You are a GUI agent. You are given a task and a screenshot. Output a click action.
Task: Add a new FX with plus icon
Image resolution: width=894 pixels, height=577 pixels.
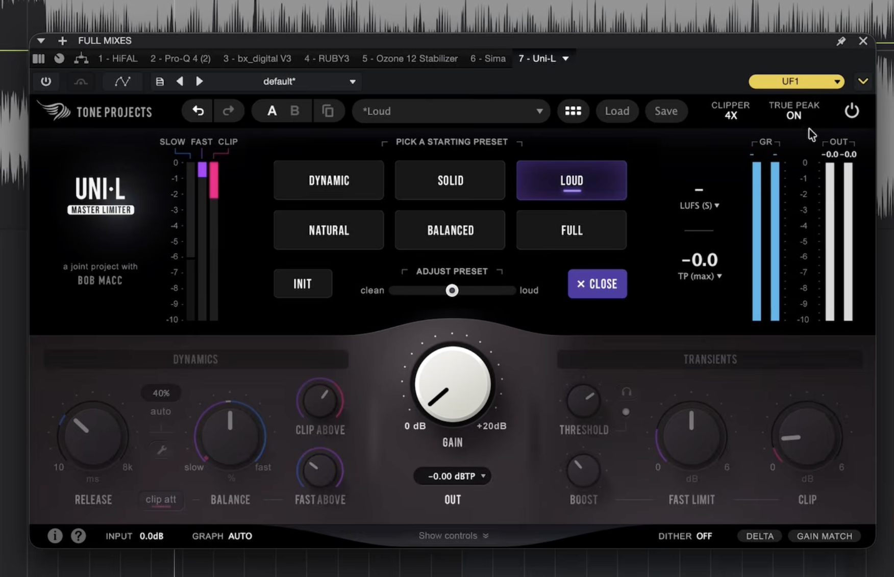(x=62, y=41)
